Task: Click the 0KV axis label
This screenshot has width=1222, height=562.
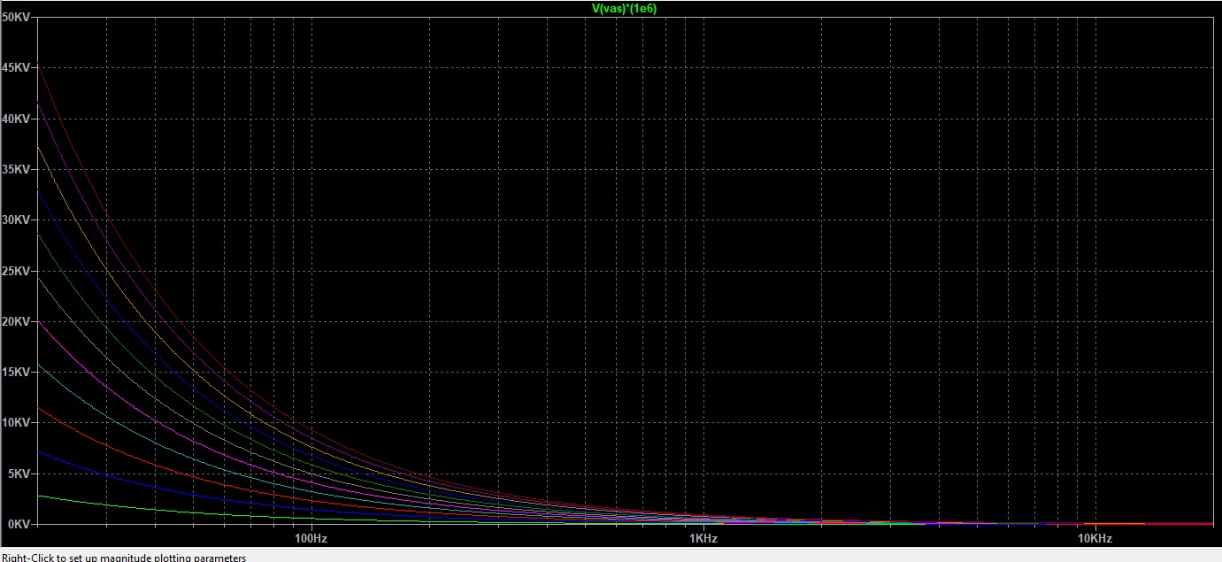Action: [19, 524]
